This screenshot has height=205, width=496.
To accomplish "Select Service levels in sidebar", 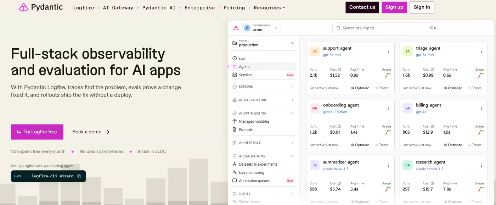I will click(x=249, y=202).
